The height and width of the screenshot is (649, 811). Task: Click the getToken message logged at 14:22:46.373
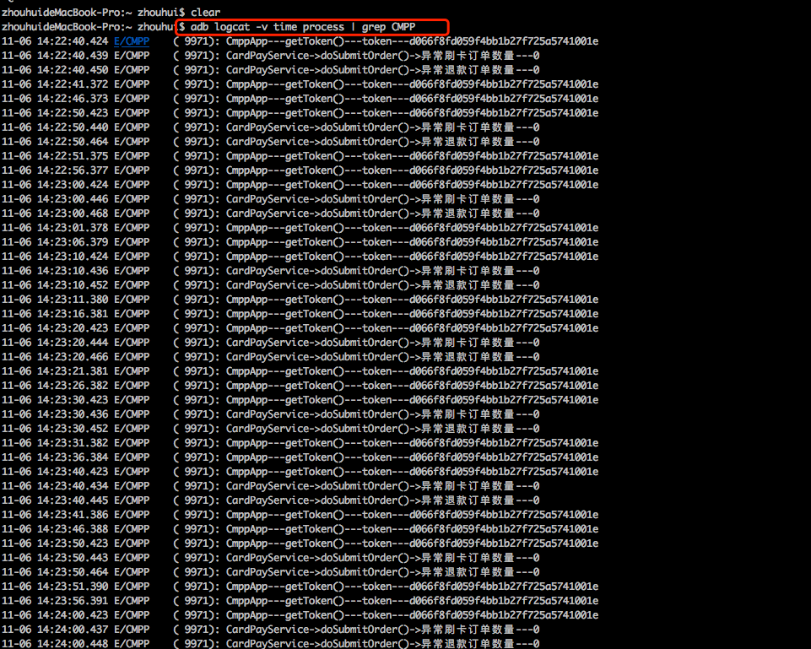click(x=412, y=99)
